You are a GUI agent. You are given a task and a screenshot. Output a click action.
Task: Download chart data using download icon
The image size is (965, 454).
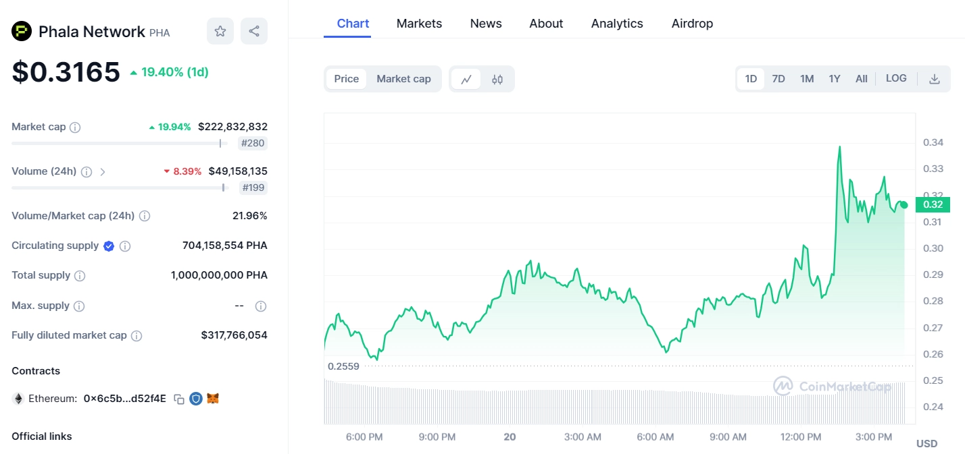(934, 79)
